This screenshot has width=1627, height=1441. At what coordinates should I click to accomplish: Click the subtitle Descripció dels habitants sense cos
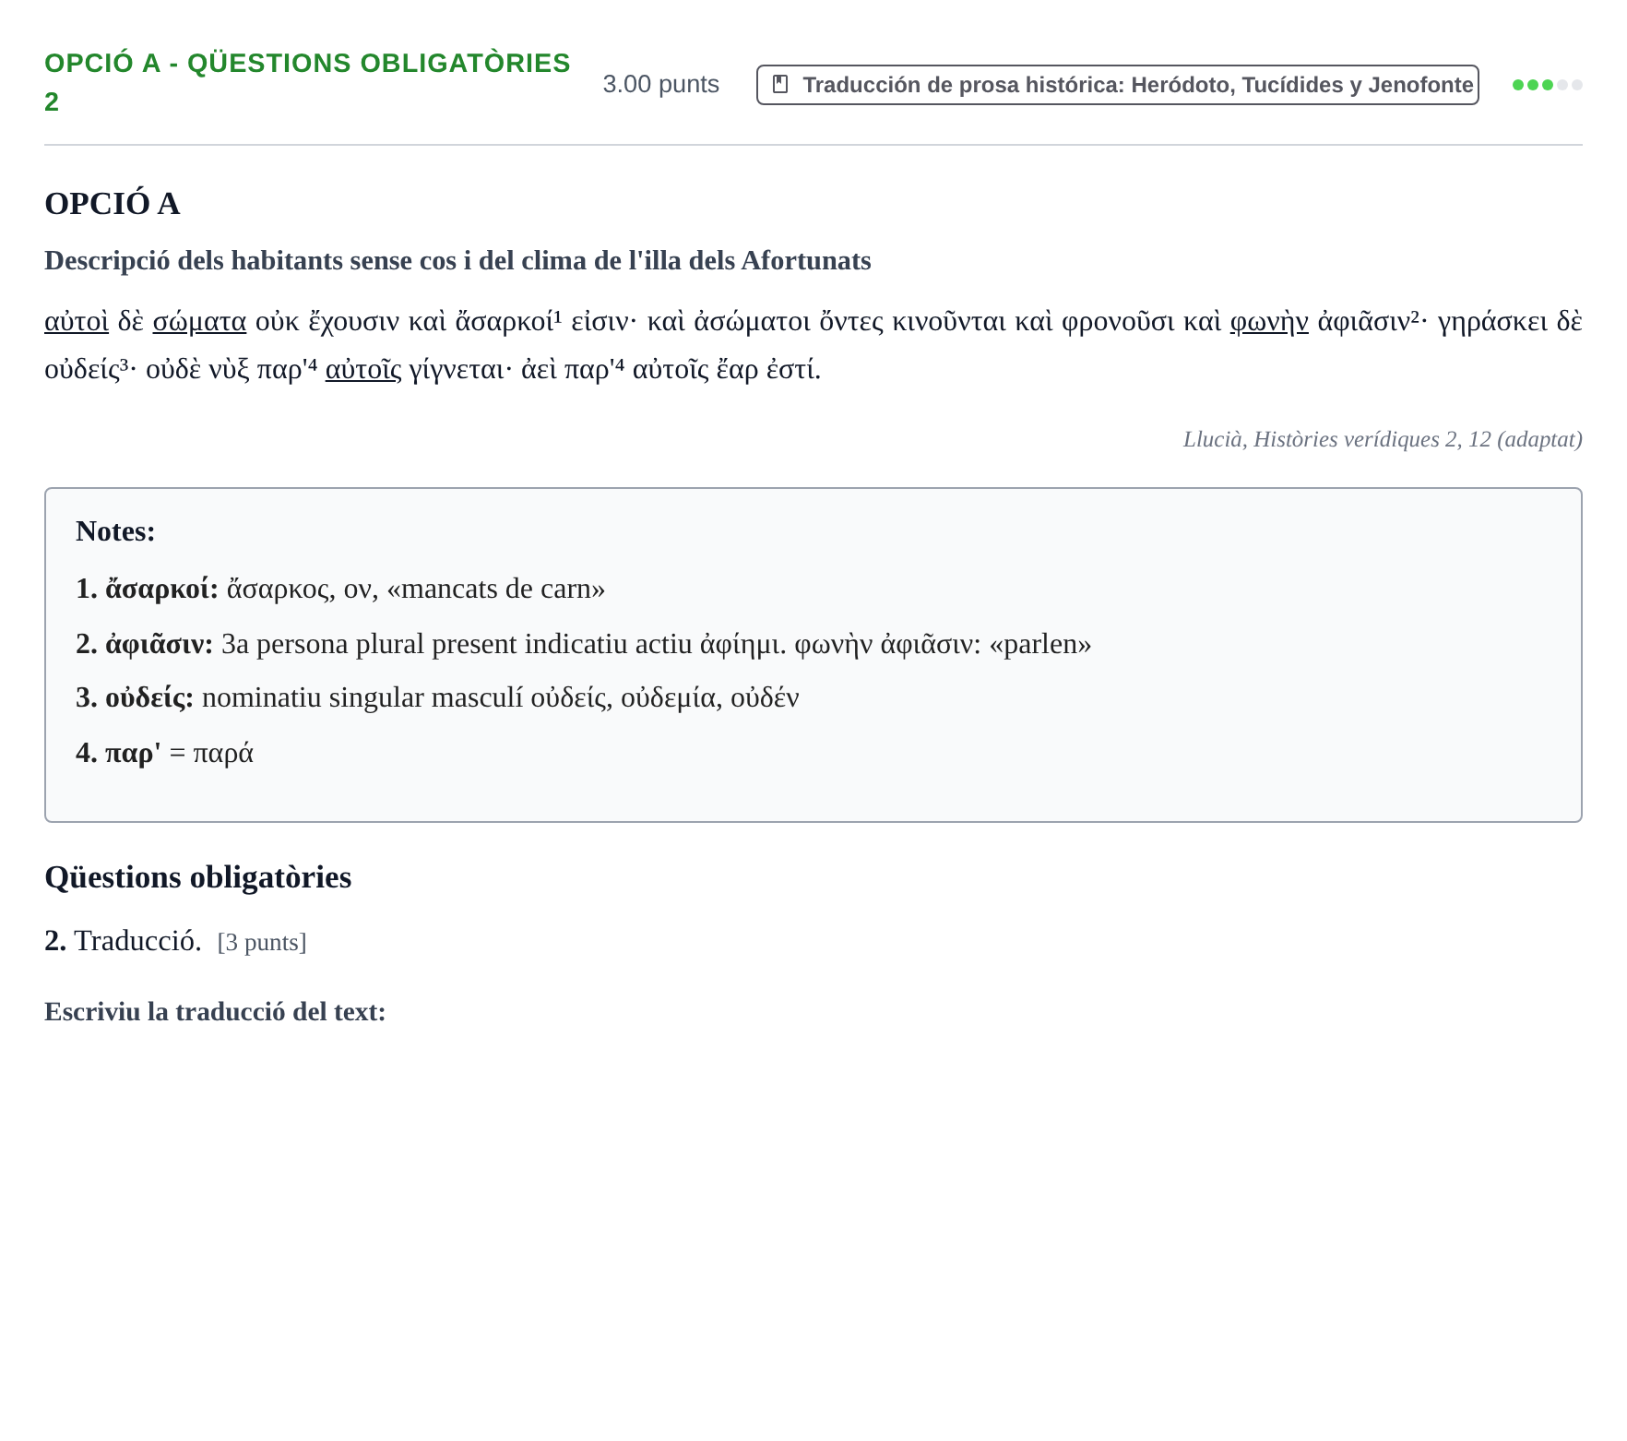(457, 261)
